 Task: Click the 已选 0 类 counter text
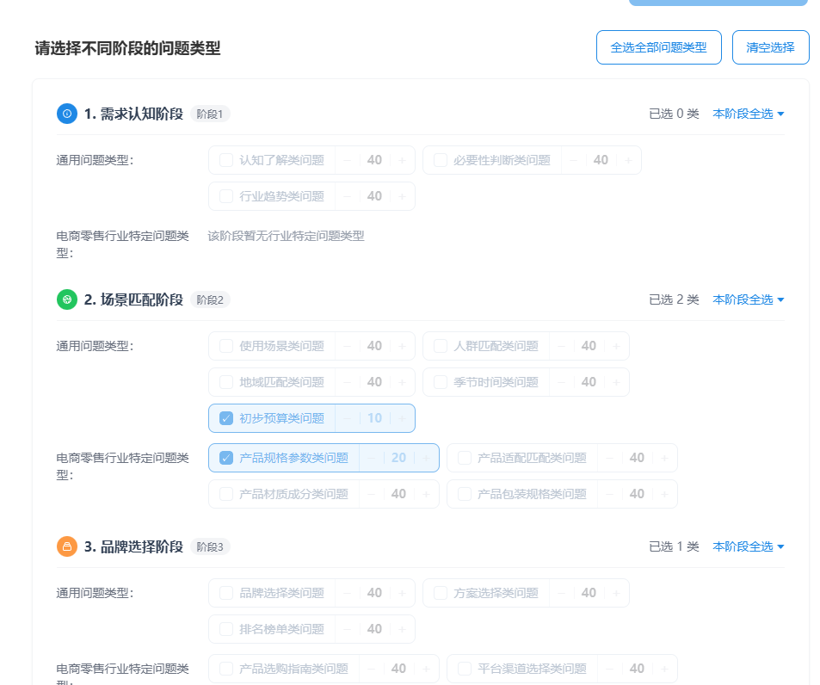(674, 114)
